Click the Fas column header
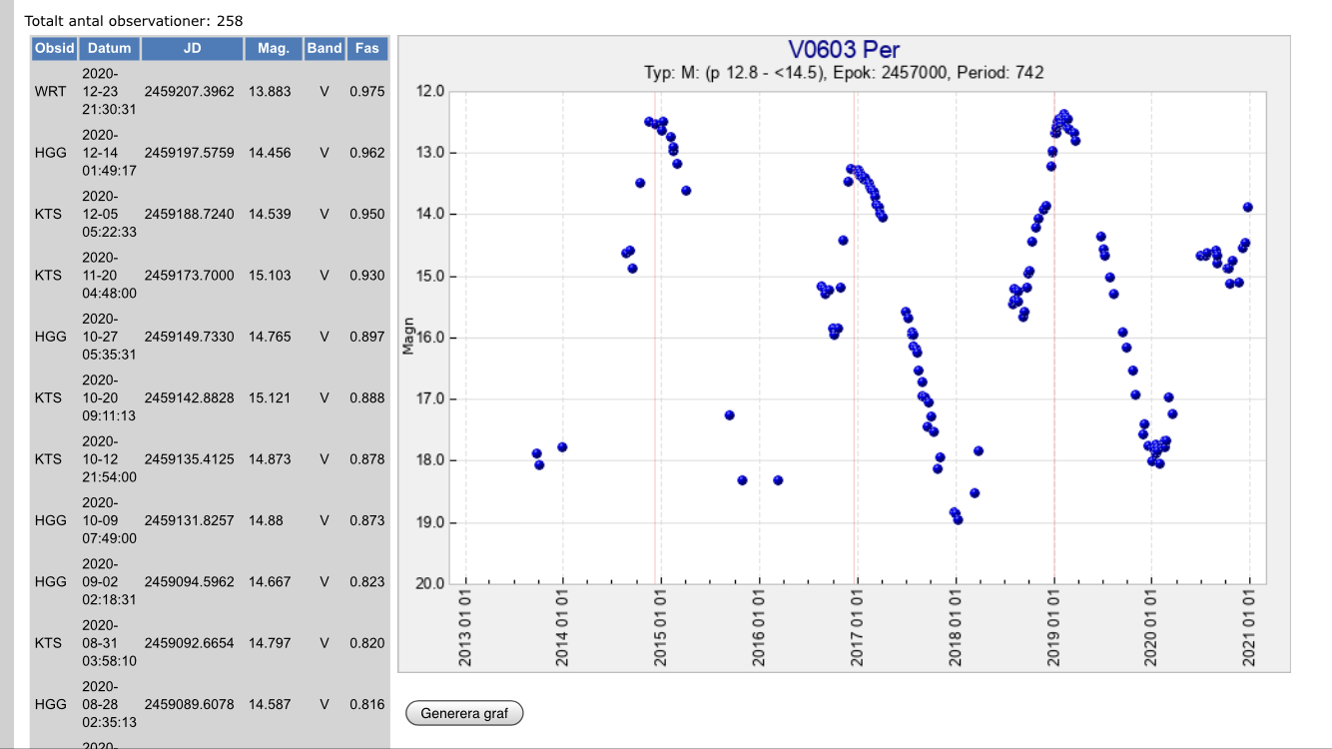Image resolution: width=1332 pixels, height=749 pixels. (366, 48)
